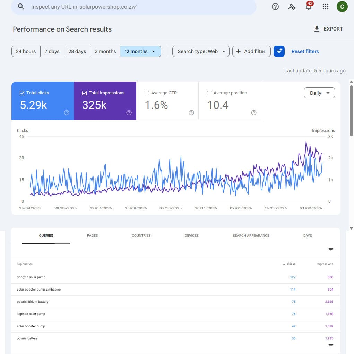
Task: Uncheck the Total clicks checkbox
Action: pyautogui.click(x=22, y=93)
